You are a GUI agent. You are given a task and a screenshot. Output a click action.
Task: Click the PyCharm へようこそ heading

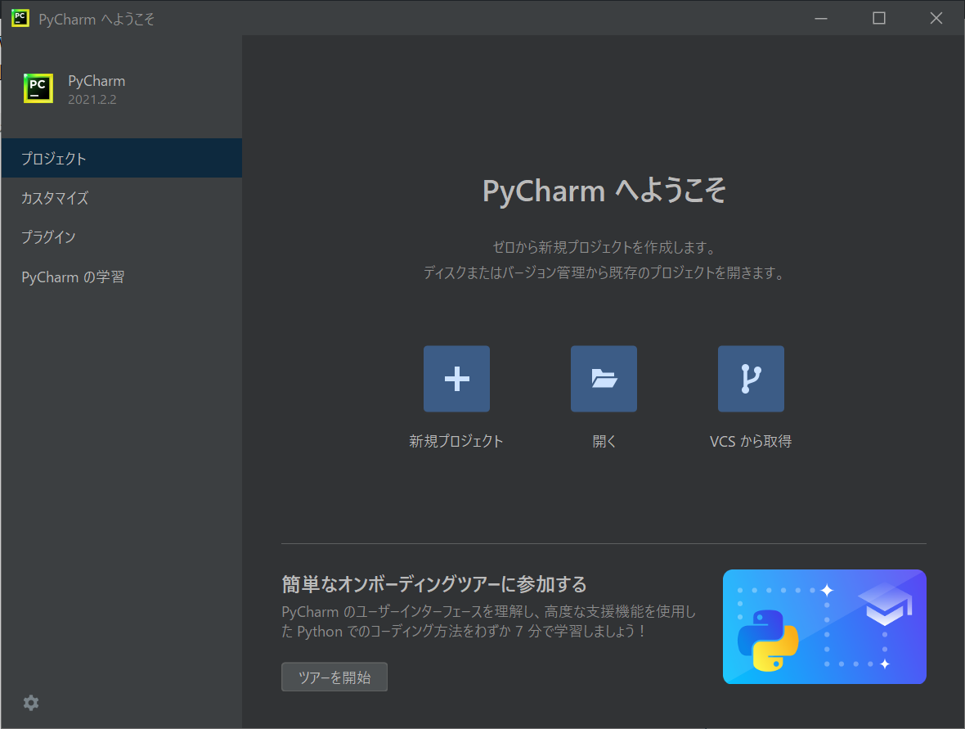(604, 191)
